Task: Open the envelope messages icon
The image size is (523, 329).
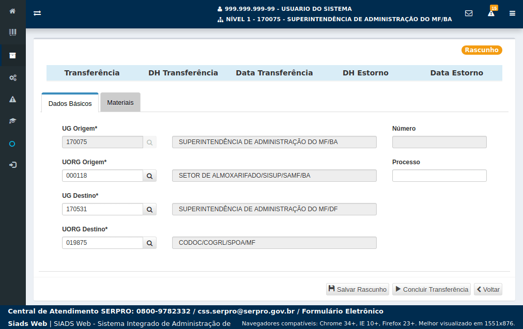Action: pos(469,13)
